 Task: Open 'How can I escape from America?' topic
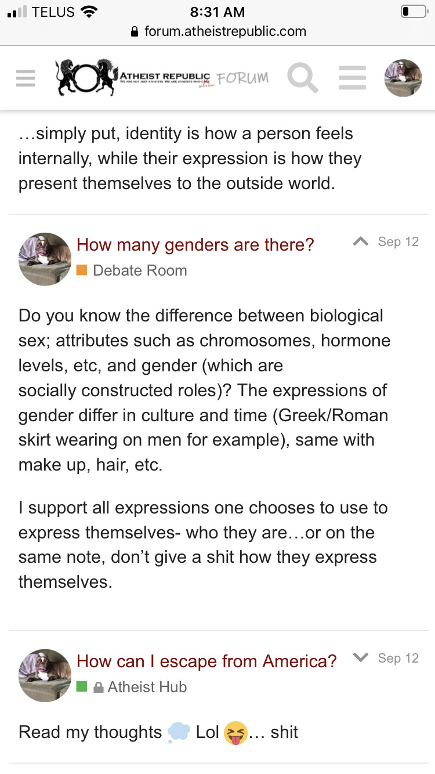click(206, 661)
